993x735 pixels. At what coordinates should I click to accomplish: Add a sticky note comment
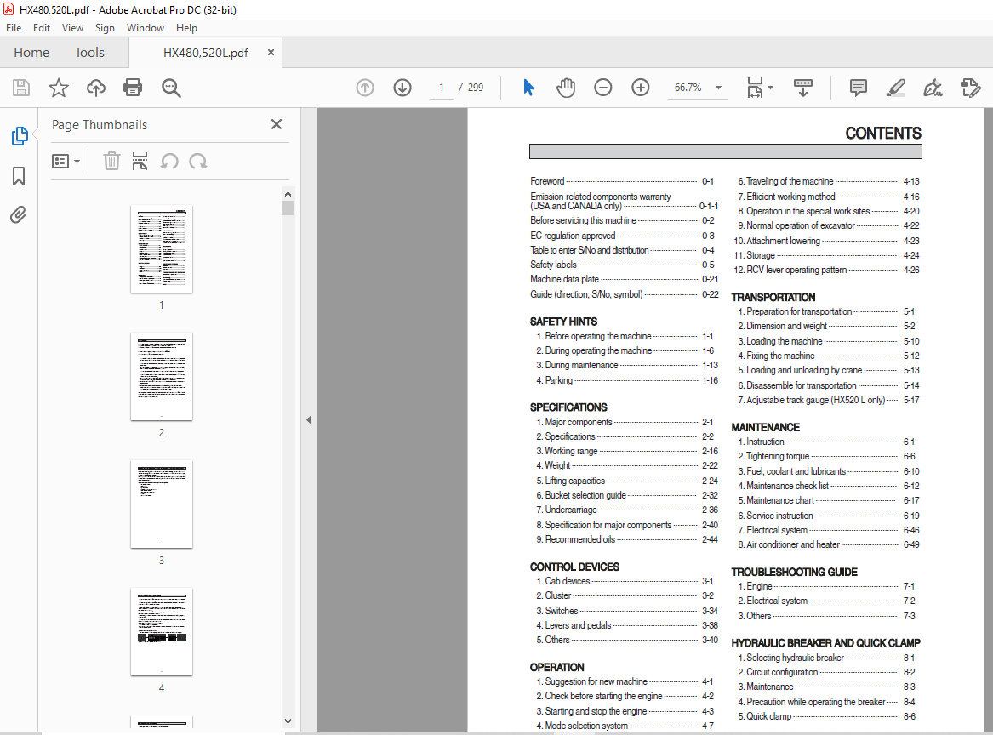[858, 88]
